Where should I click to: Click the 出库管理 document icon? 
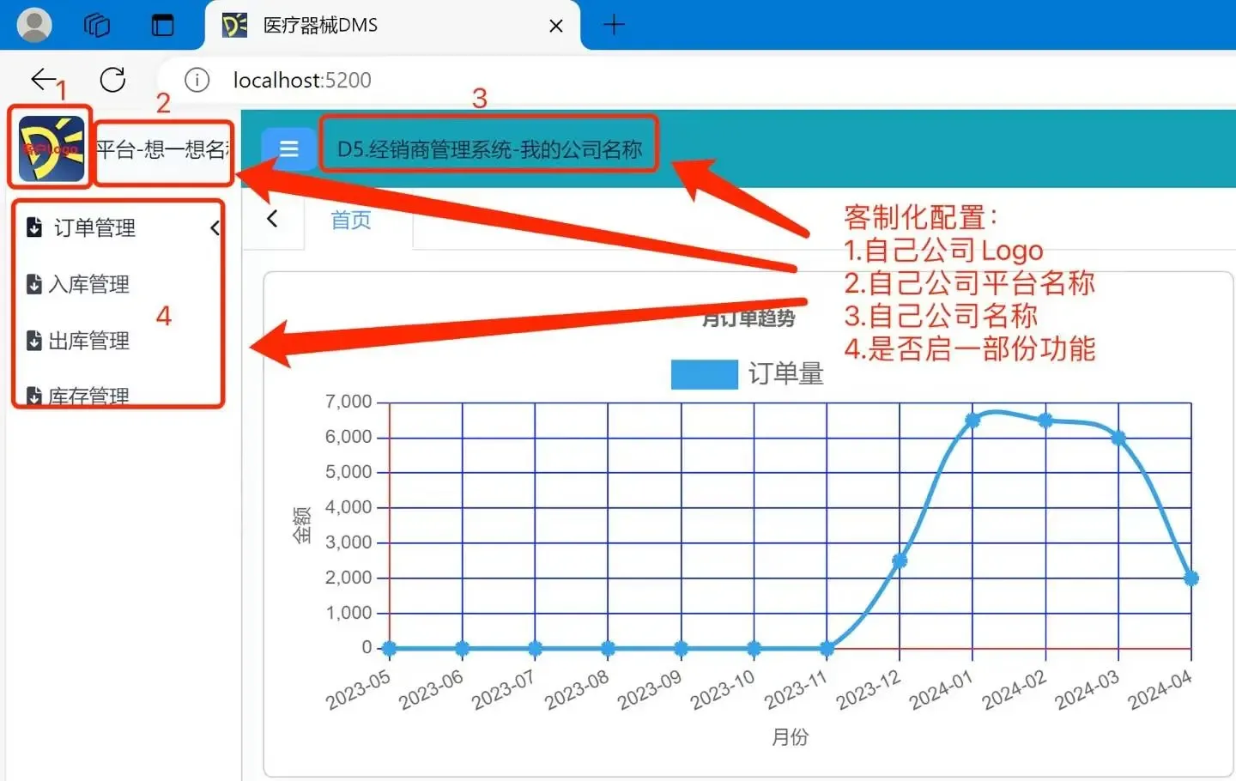coord(34,341)
